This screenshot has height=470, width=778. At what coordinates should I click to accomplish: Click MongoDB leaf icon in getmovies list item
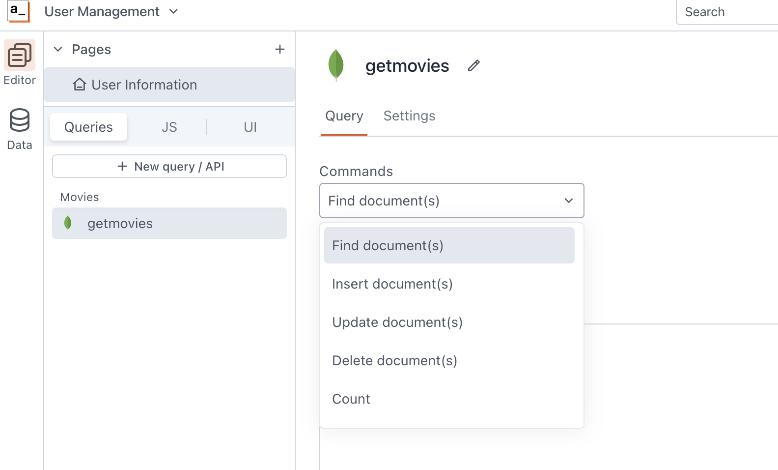click(x=68, y=223)
